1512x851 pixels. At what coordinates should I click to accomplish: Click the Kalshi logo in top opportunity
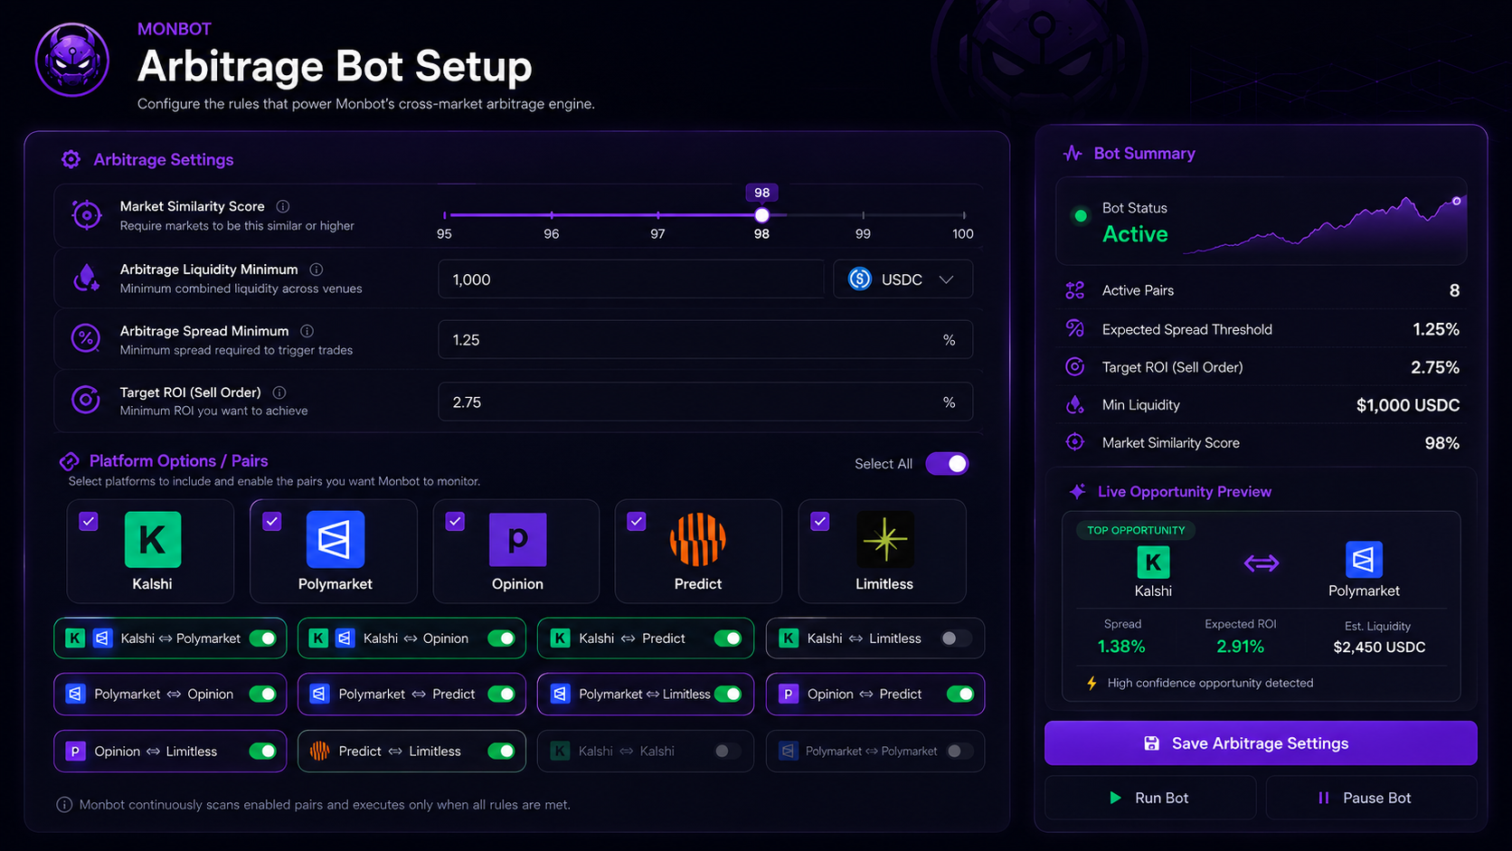pyautogui.click(x=1153, y=563)
